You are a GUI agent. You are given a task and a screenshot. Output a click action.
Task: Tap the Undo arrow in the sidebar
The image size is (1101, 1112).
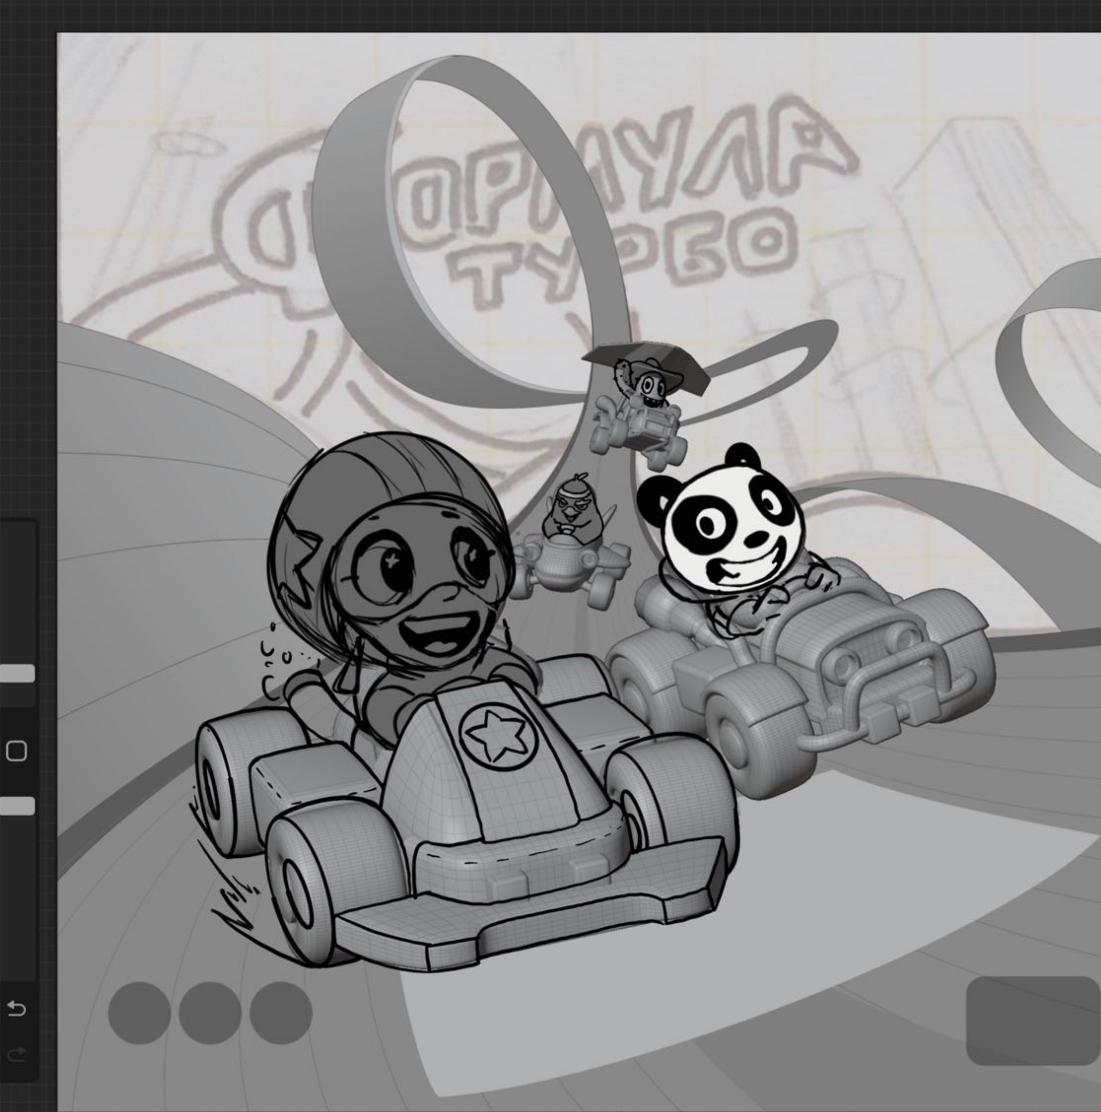pyautogui.click(x=16, y=1008)
